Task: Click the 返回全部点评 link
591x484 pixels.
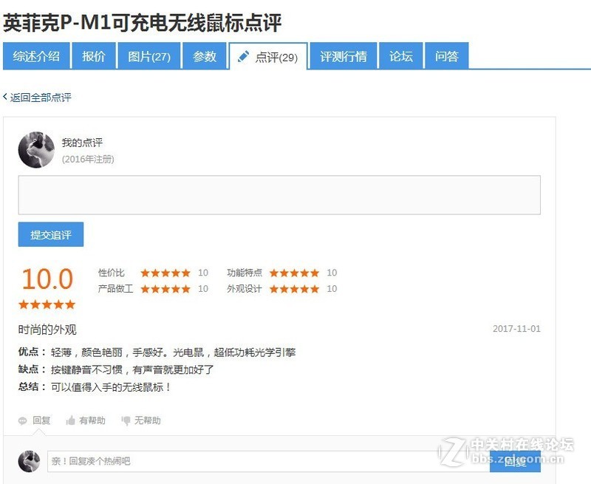Action: [x=41, y=98]
